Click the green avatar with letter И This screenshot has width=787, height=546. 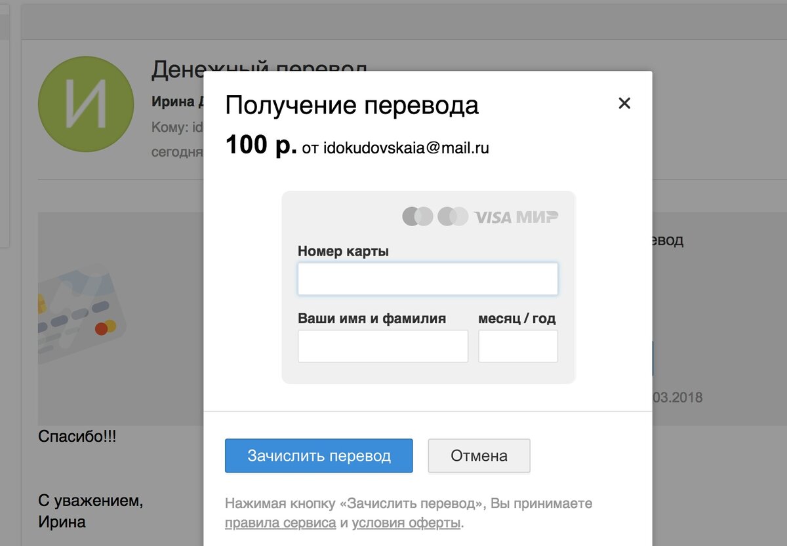pyautogui.click(x=86, y=104)
